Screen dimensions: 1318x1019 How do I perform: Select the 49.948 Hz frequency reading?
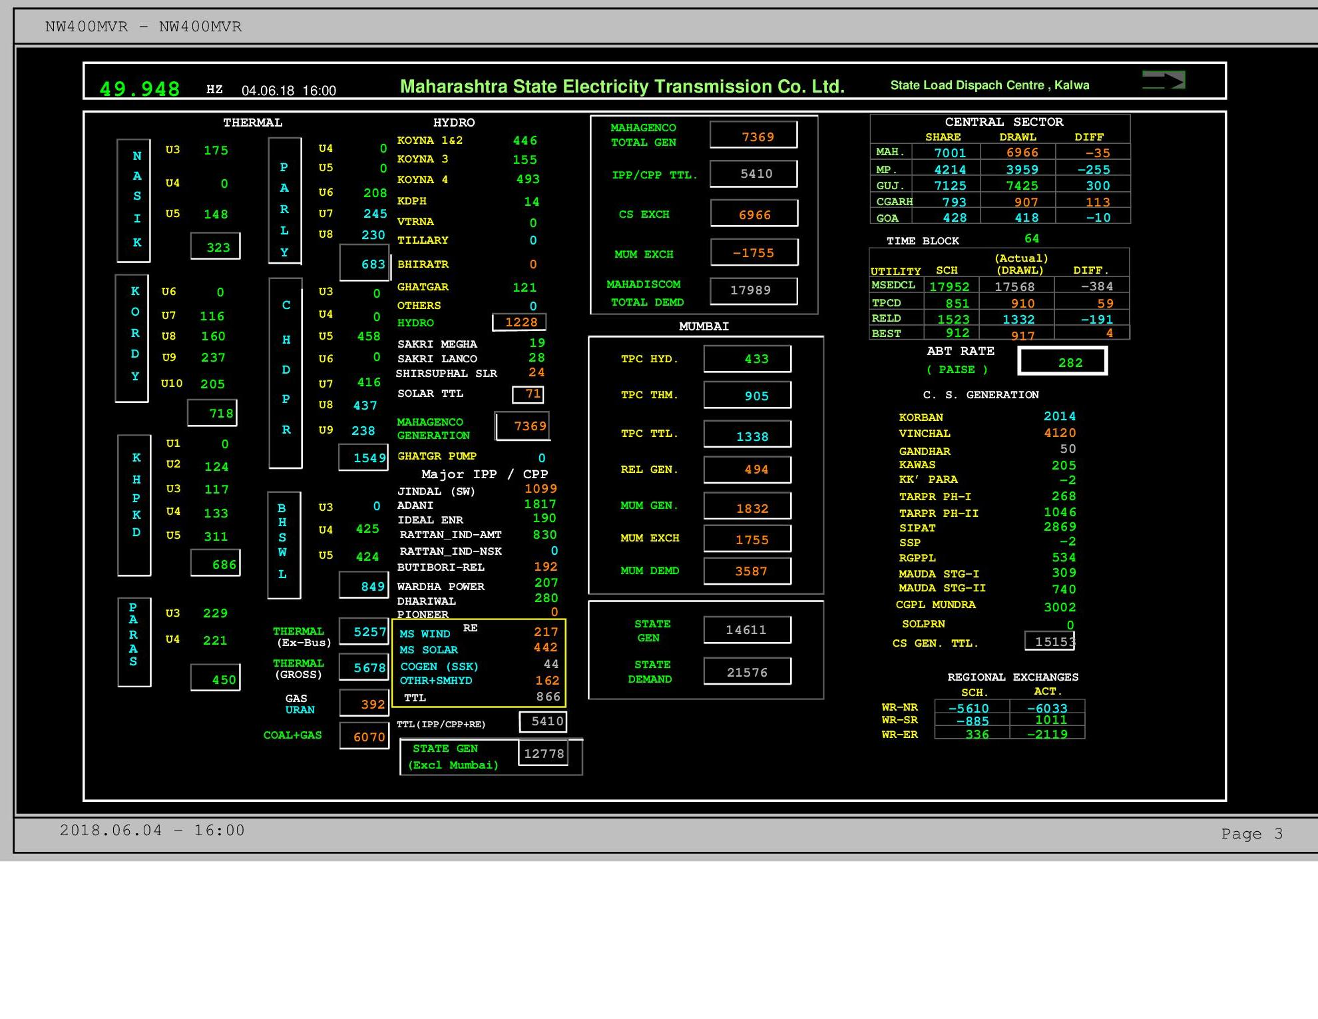(140, 89)
